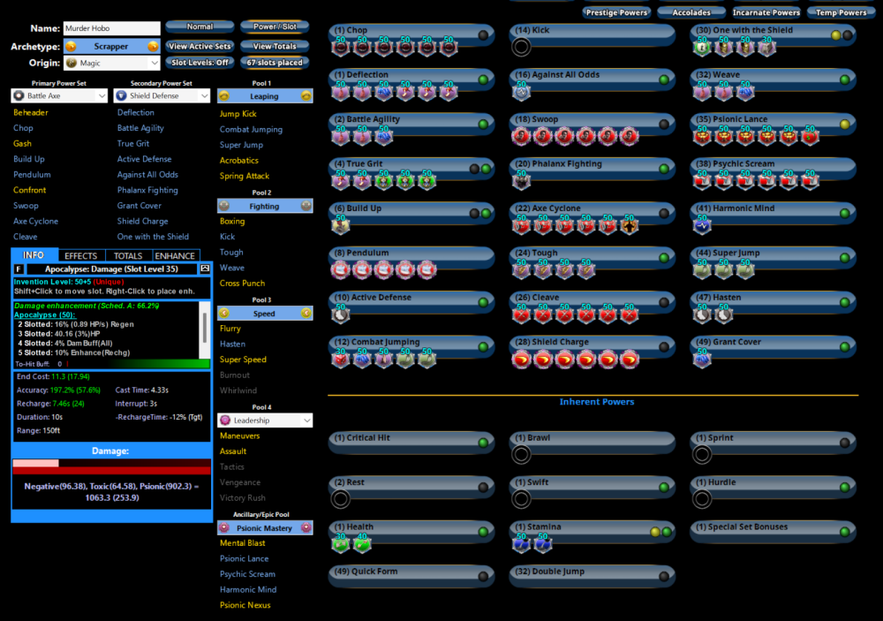This screenshot has height=621, width=883.
Task: Click the F lock icon in info panel
Action: click(x=19, y=269)
